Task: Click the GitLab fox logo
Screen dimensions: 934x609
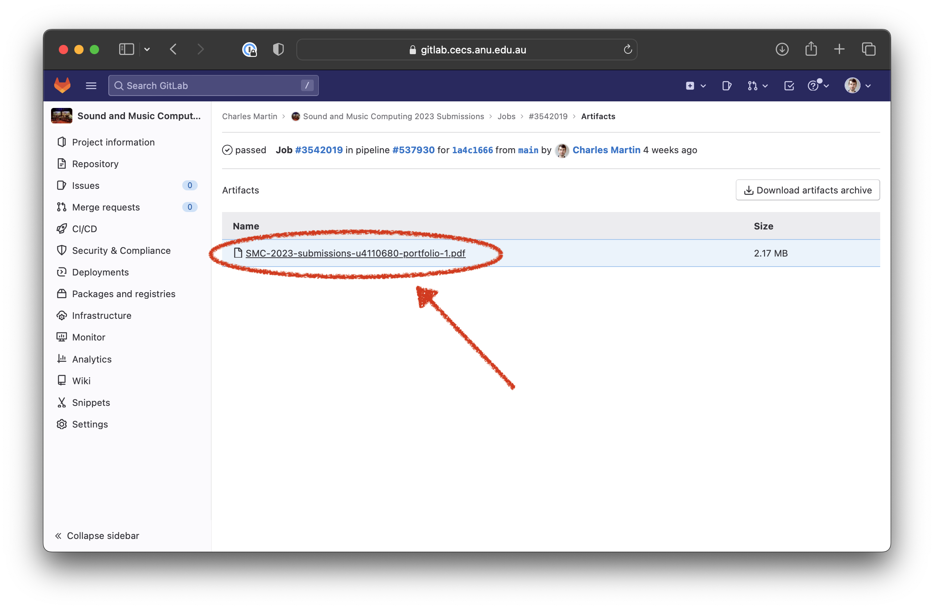Action: [62, 85]
